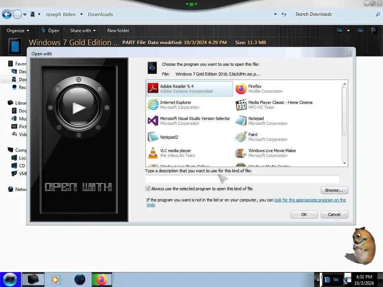
Task: Show hidden tray icons arrow
Action: [x=318, y=280]
